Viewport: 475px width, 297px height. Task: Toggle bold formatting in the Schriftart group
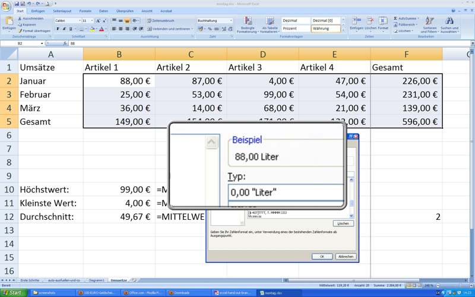tap(57, 29)
